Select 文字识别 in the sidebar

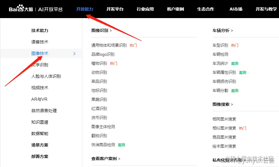coord(40,65)
